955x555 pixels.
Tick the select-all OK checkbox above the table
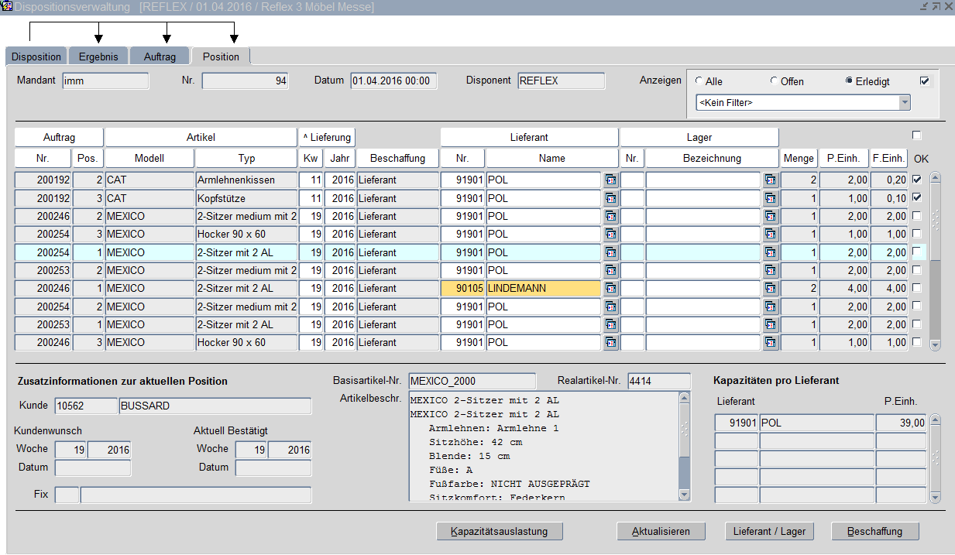pos(917,135)
